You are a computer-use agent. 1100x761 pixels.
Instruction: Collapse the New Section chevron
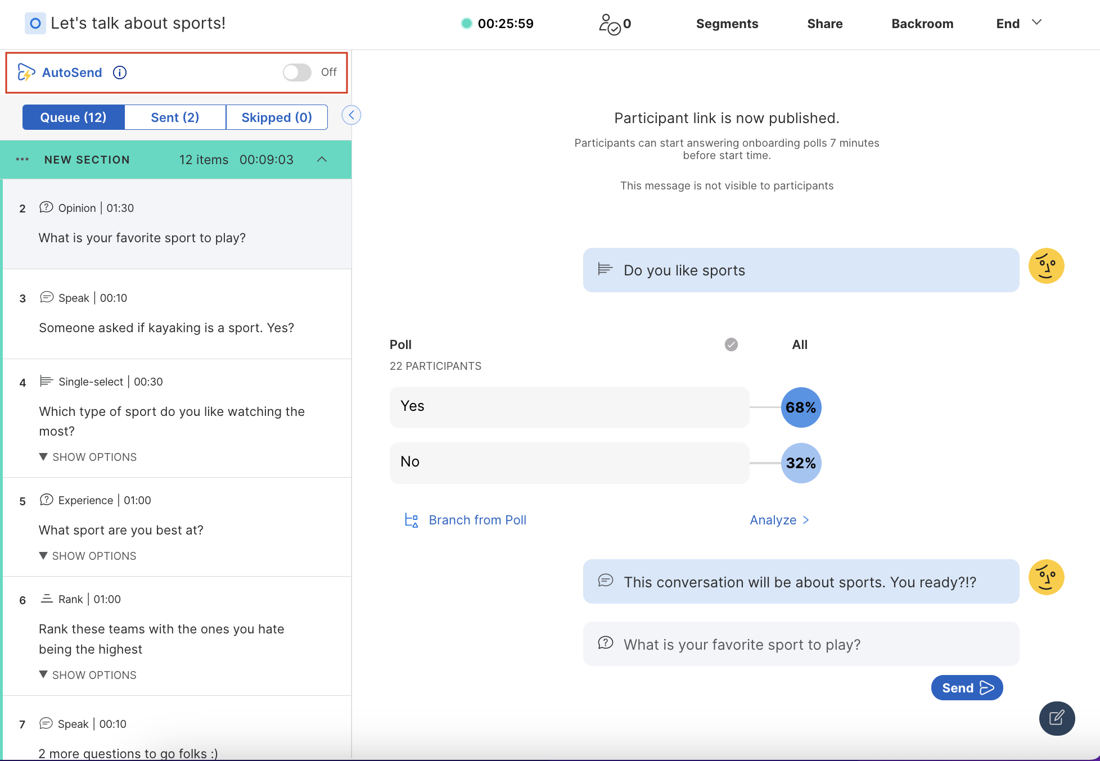pos(322,160)
